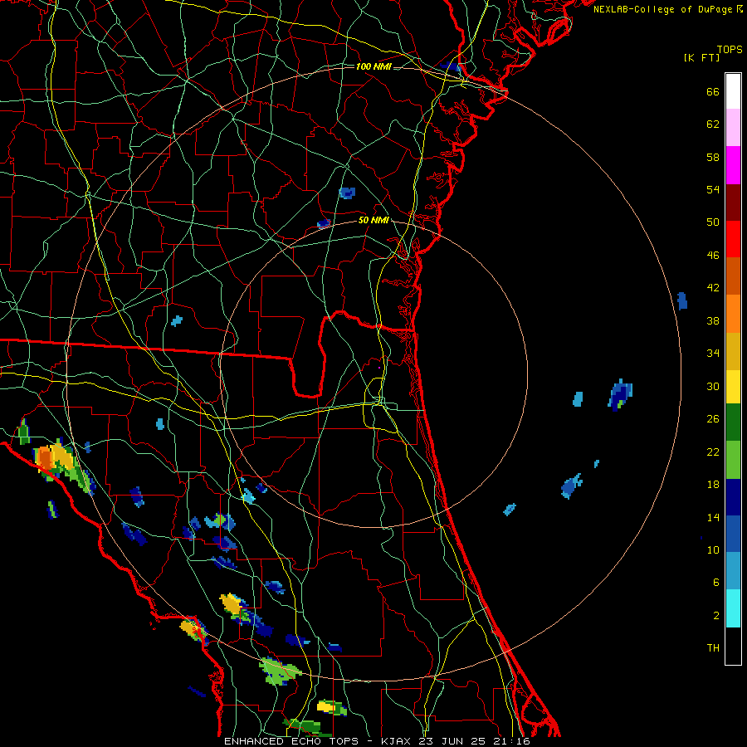
Task: Click the legend value 14
Action: 713,517
